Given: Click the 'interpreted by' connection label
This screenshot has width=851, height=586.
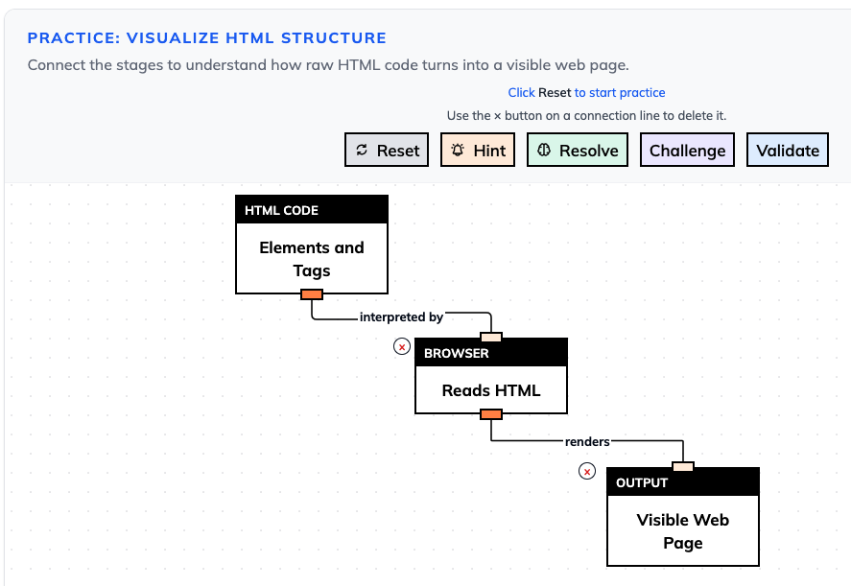Looking at the screenshot, I should tap(402, 316).
